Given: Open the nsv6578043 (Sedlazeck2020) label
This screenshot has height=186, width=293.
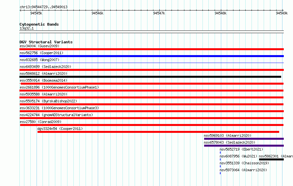Looking at the screenshot, I should [229, 142].
